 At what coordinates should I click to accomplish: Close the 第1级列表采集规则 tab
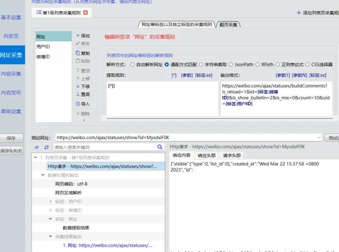[x=85, y=13]
